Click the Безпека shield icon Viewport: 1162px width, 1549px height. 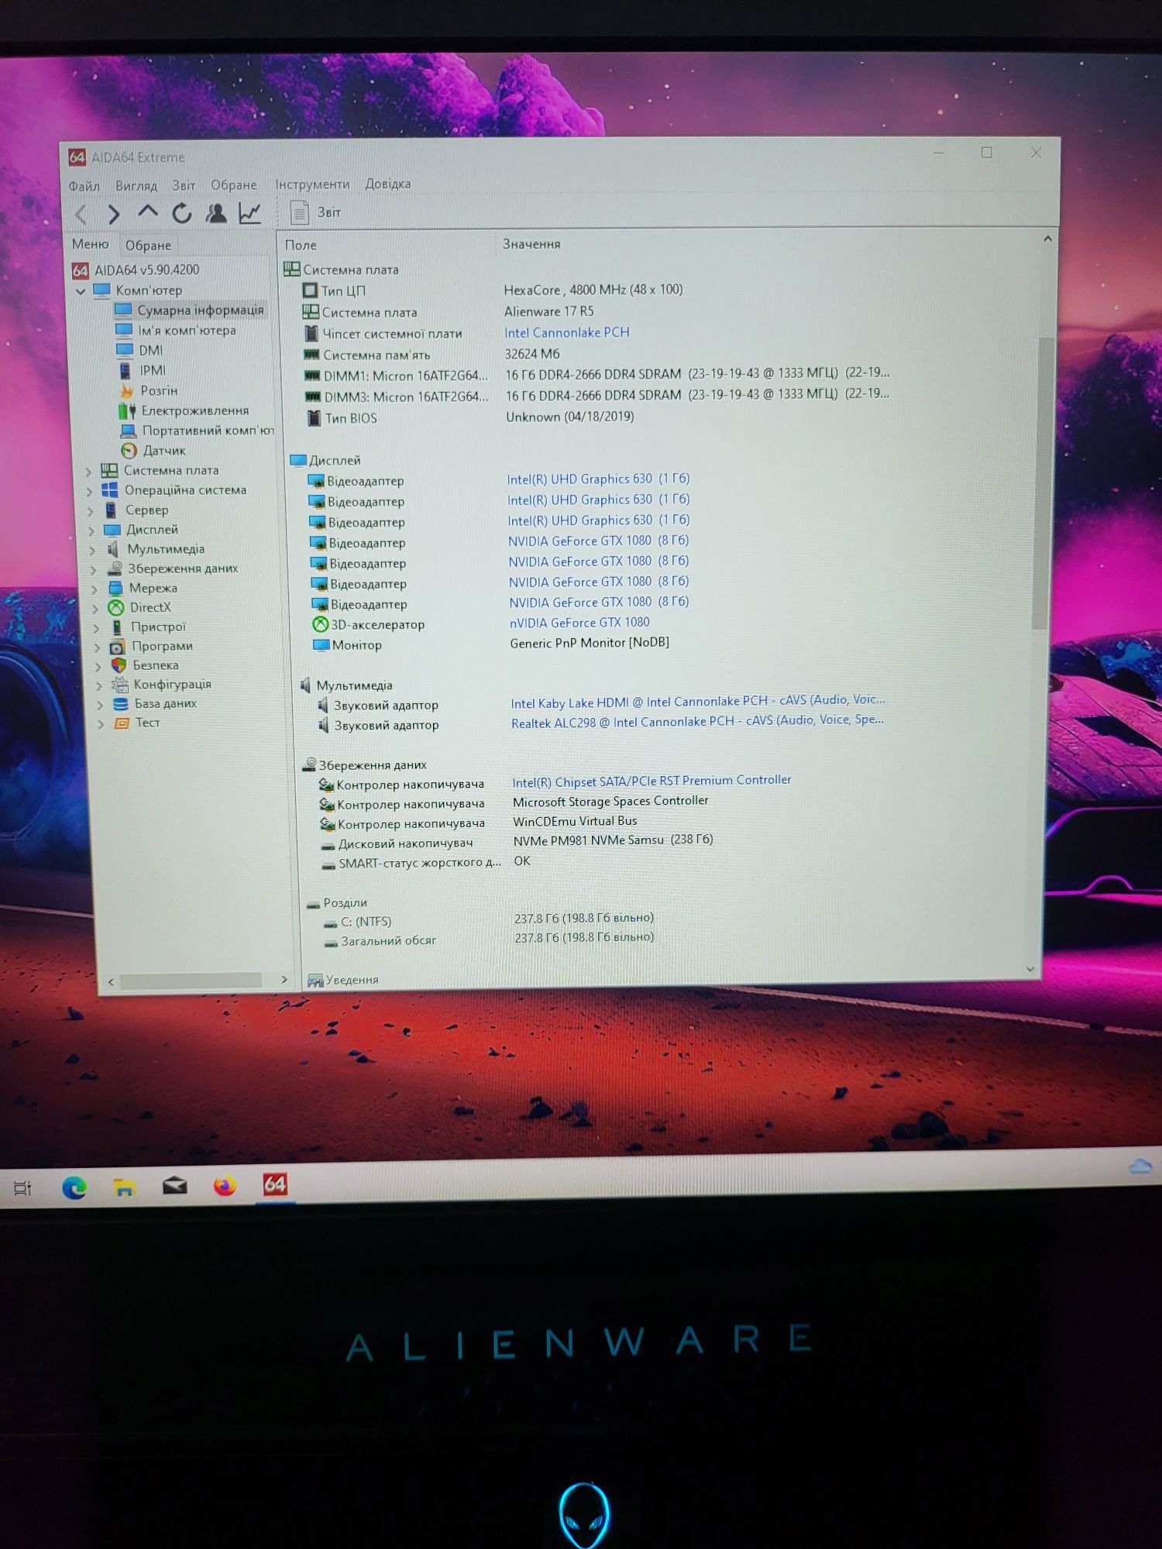tap(119, 665)
